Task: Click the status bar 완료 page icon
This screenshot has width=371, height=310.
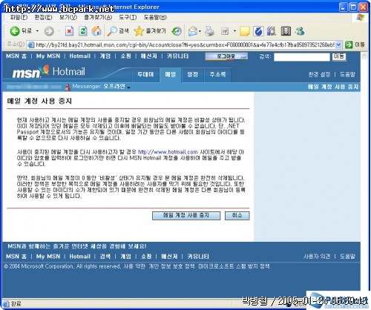Action: click(x=6, y=303)
